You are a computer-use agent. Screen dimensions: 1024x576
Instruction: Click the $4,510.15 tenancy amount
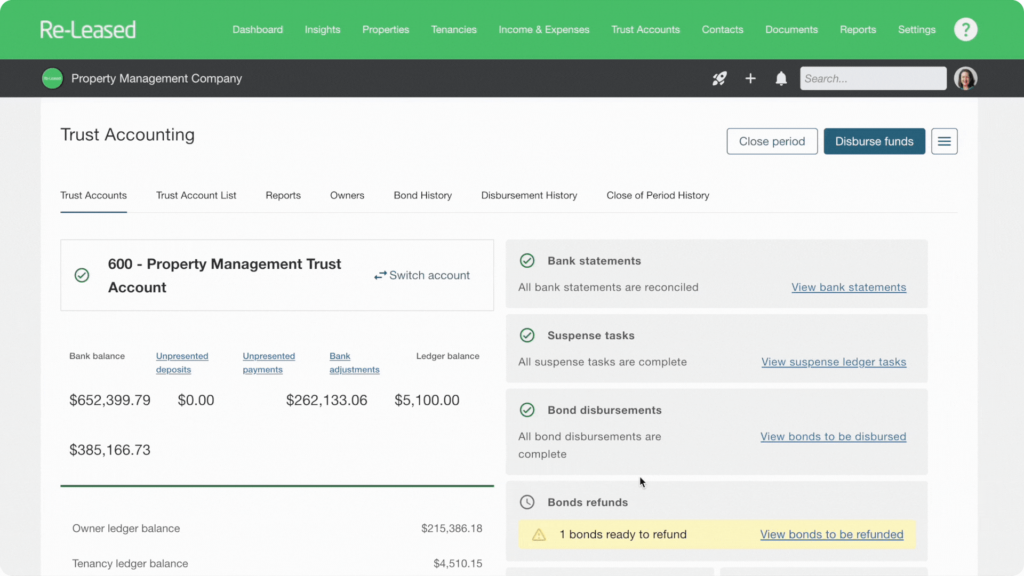coord(458,564)
